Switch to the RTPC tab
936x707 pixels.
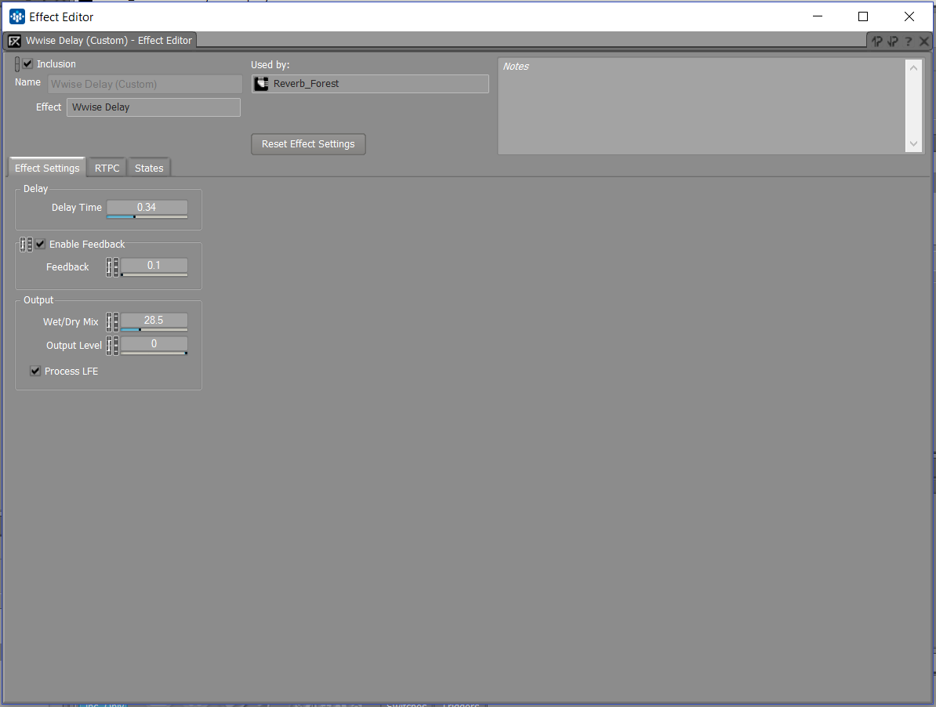coord(107,169)
